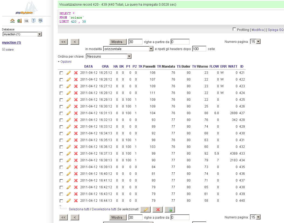Click pencil edit icon for row ID 421
Viewport: 284px width, 223px height.
(x=69, y=73)
